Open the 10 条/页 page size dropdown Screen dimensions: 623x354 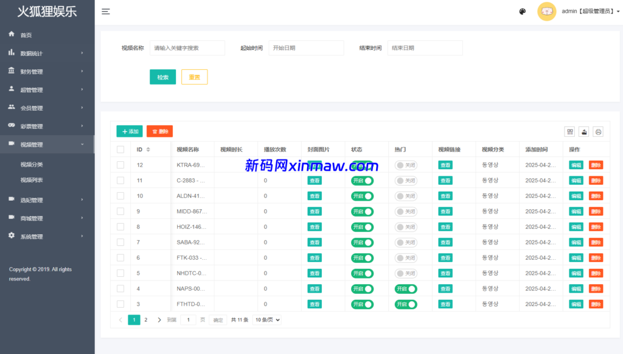(267, 320)
